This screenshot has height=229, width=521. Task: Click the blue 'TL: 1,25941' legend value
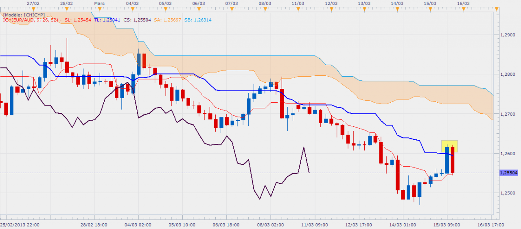[107, 20]
